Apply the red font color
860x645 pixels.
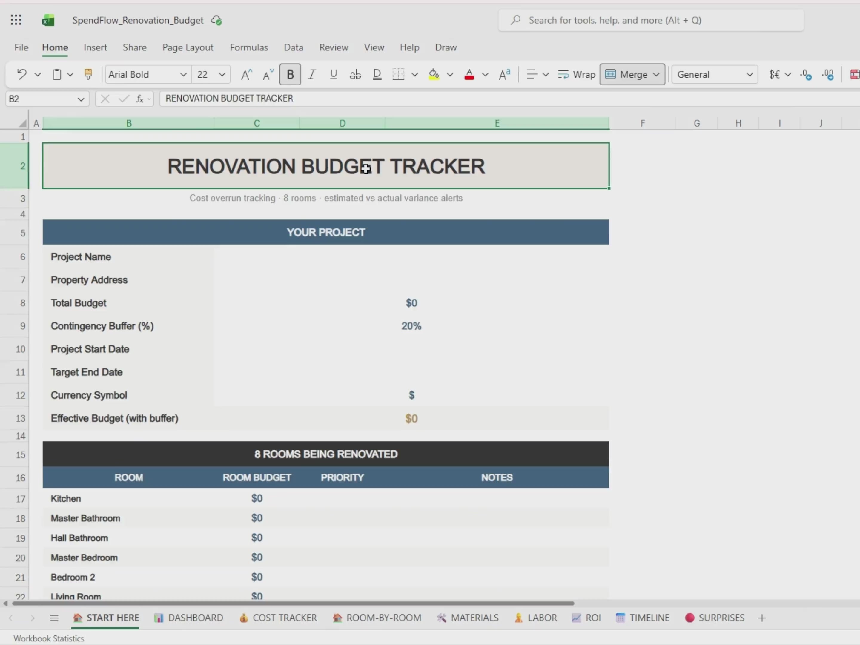pyautogui.click(x=469, y=74)
